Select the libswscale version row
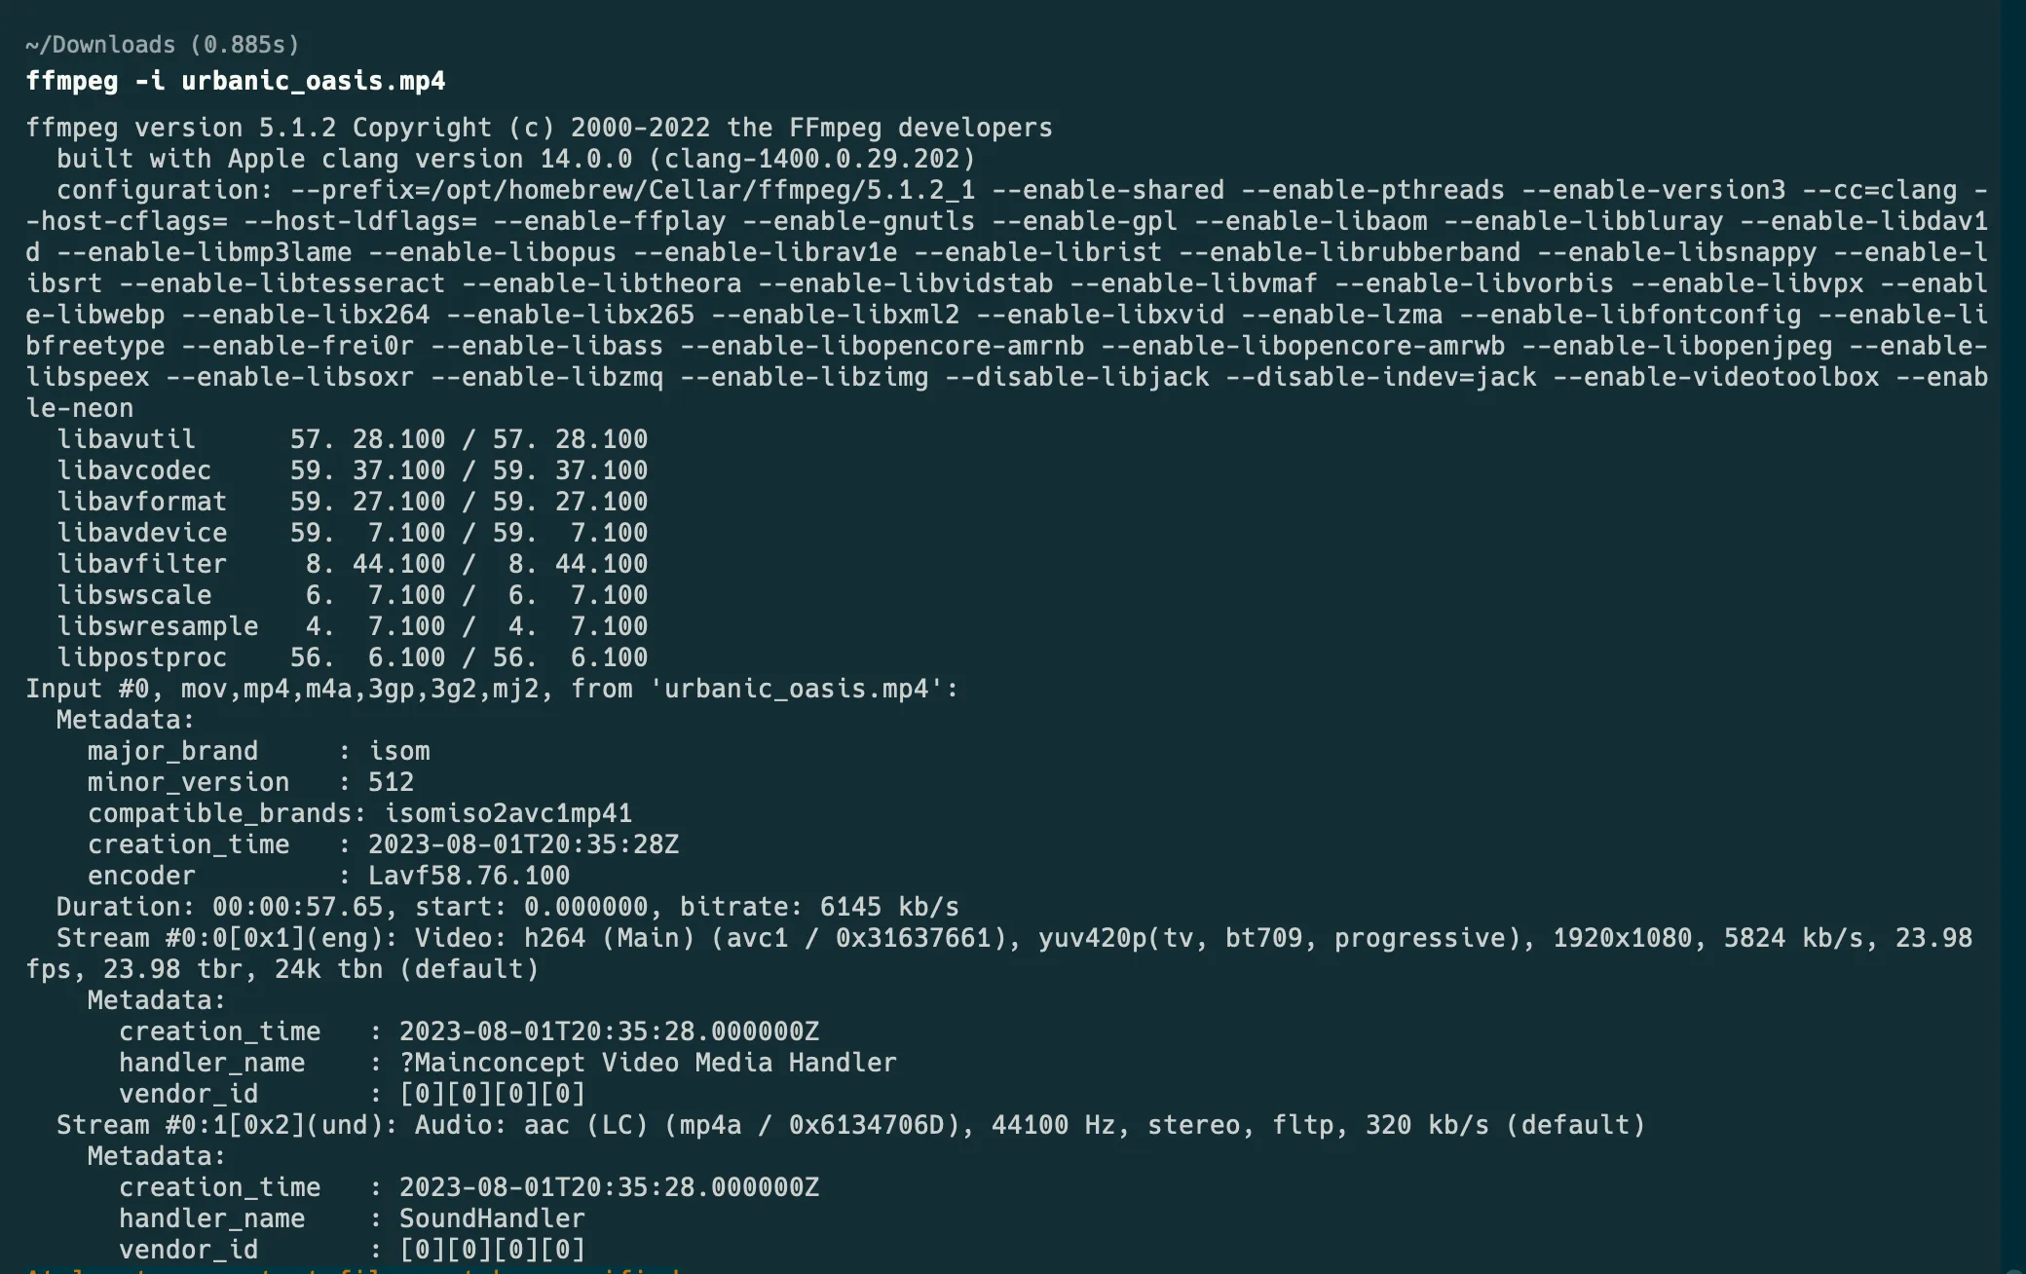 pos(352,595)
